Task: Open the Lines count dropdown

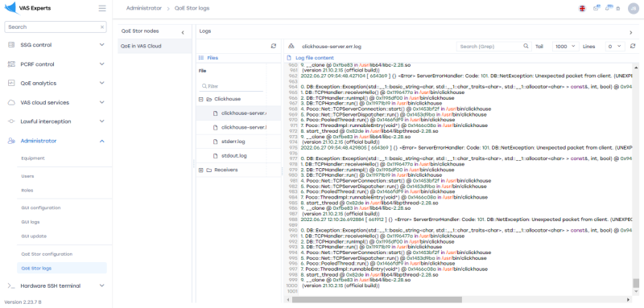Action: pyautogui.click(x=615, y=47)
